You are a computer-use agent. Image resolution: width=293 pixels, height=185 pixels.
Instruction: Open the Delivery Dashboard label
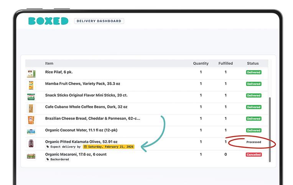(99, 21)
